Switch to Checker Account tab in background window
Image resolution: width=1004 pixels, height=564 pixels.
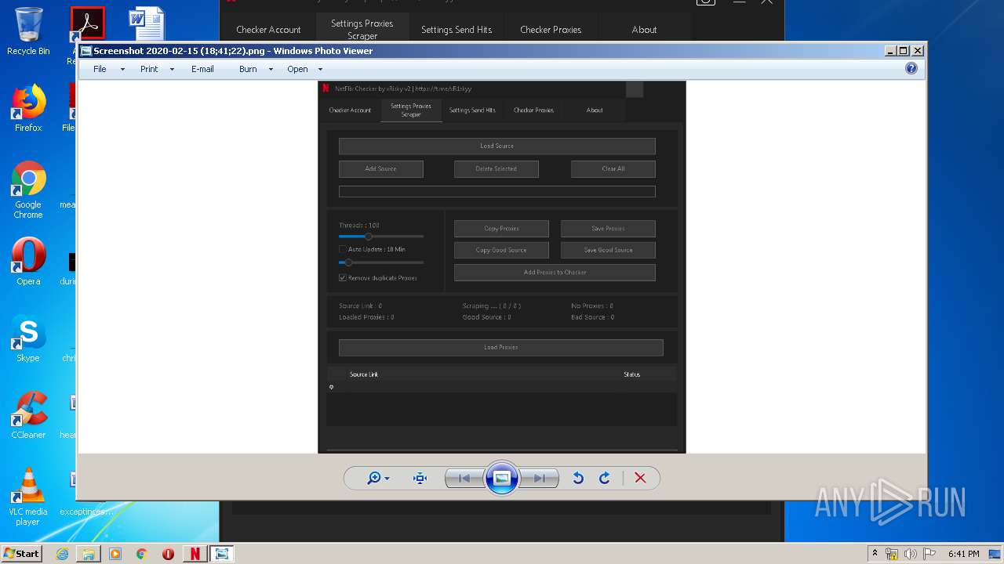click(268, 30)
